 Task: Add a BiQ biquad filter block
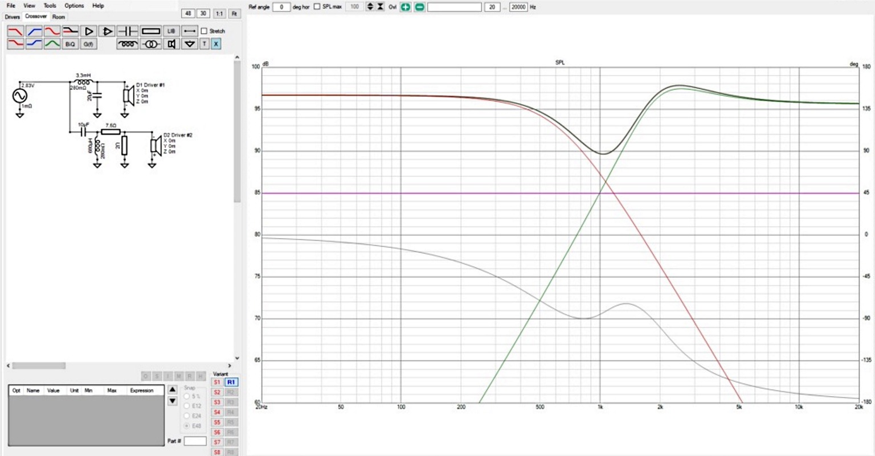click(70, 44)
